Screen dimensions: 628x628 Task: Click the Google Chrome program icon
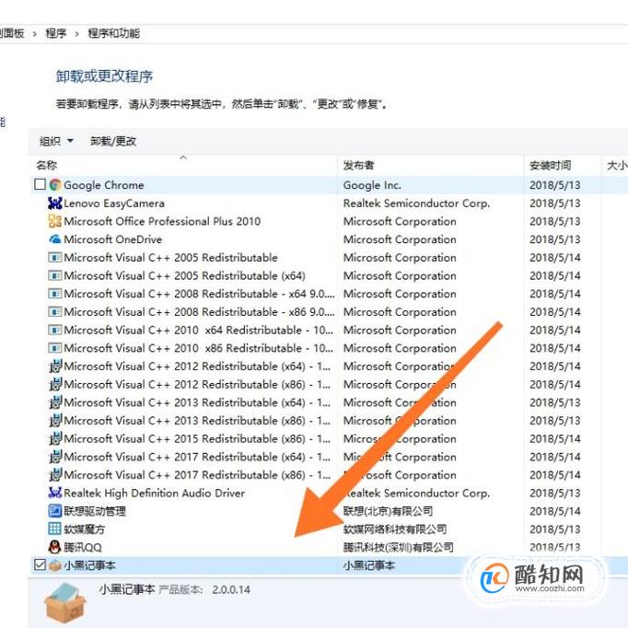point(55,185)
